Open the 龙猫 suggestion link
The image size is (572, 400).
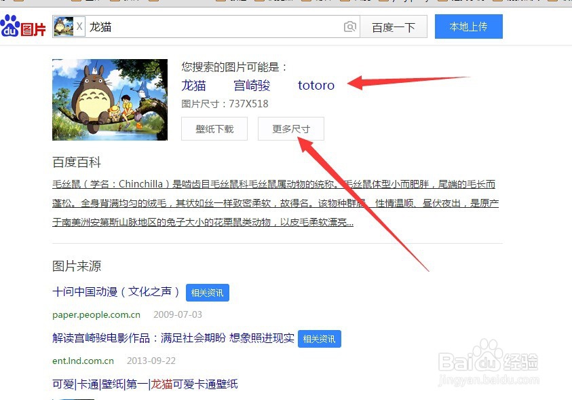pos(193,86)
